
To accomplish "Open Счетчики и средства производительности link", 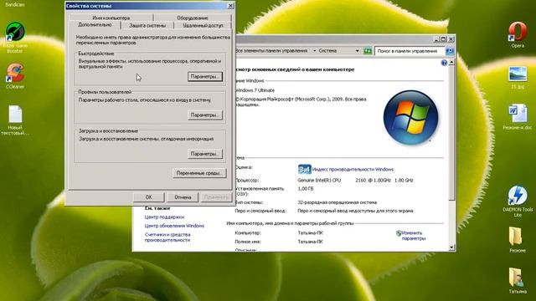I will (x=167, y=237).
